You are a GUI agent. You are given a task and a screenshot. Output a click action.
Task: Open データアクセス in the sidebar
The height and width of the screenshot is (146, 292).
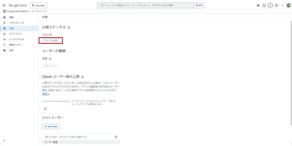pyautogui.click(x=17, y=39)
